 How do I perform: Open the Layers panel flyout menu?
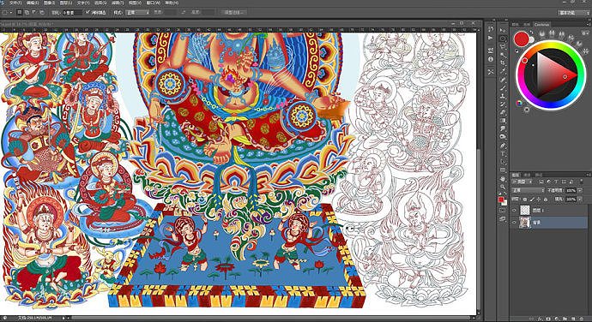(x=588, y=175)
